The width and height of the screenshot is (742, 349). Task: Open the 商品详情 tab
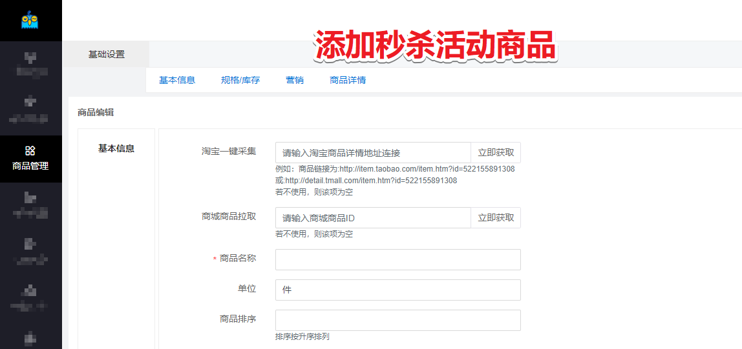click(x=348, y=80)
